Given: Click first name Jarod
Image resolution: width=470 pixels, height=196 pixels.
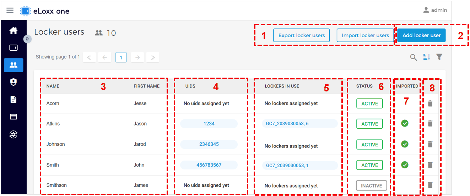Looking at the screenshot, I should tap(139, 144).
